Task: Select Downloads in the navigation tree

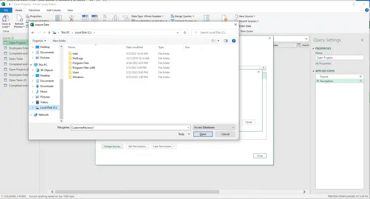Action: click(x=47, y=86)
